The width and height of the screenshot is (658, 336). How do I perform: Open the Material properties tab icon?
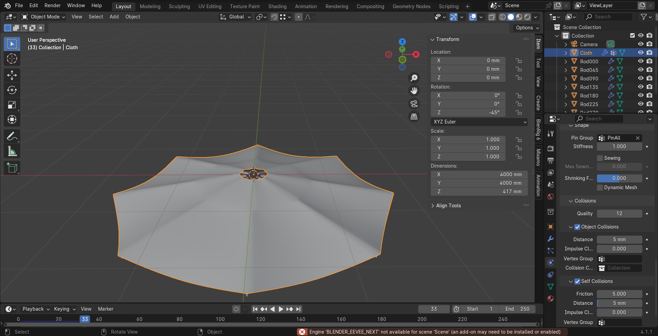click(x=550, y=299)
